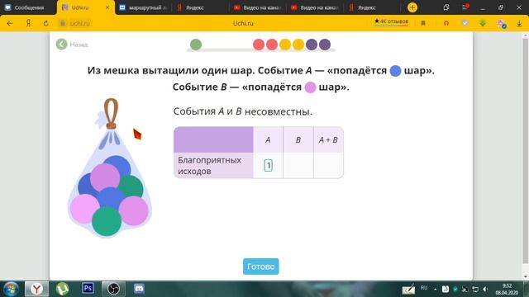Open Yandex Browser from the taskbar
This screenshot has width=529, height=297.
pos(36,289)
